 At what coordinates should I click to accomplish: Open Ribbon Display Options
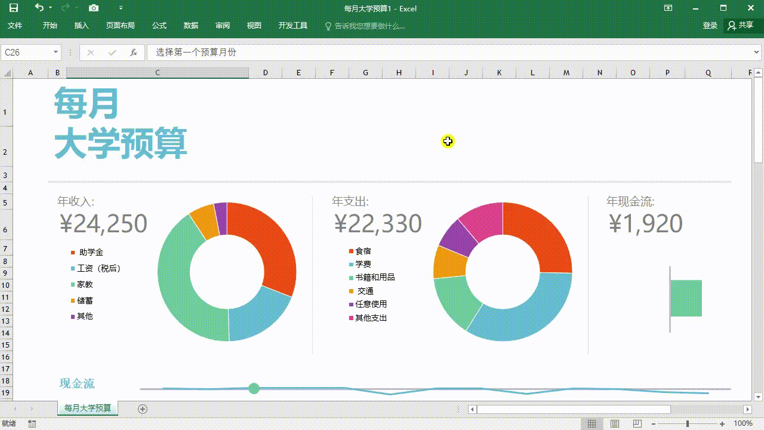[x=668, y=8]
